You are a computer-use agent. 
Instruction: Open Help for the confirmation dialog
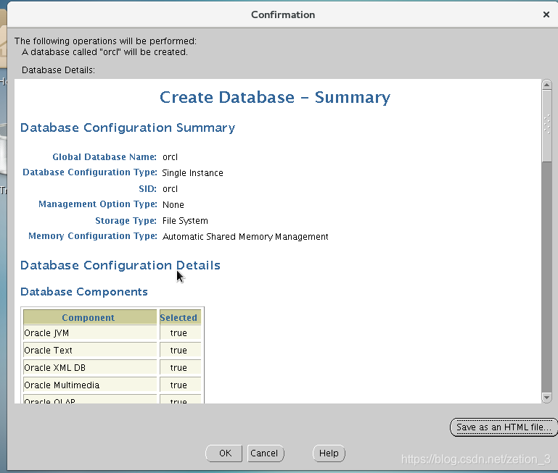[x=329, y=453]
